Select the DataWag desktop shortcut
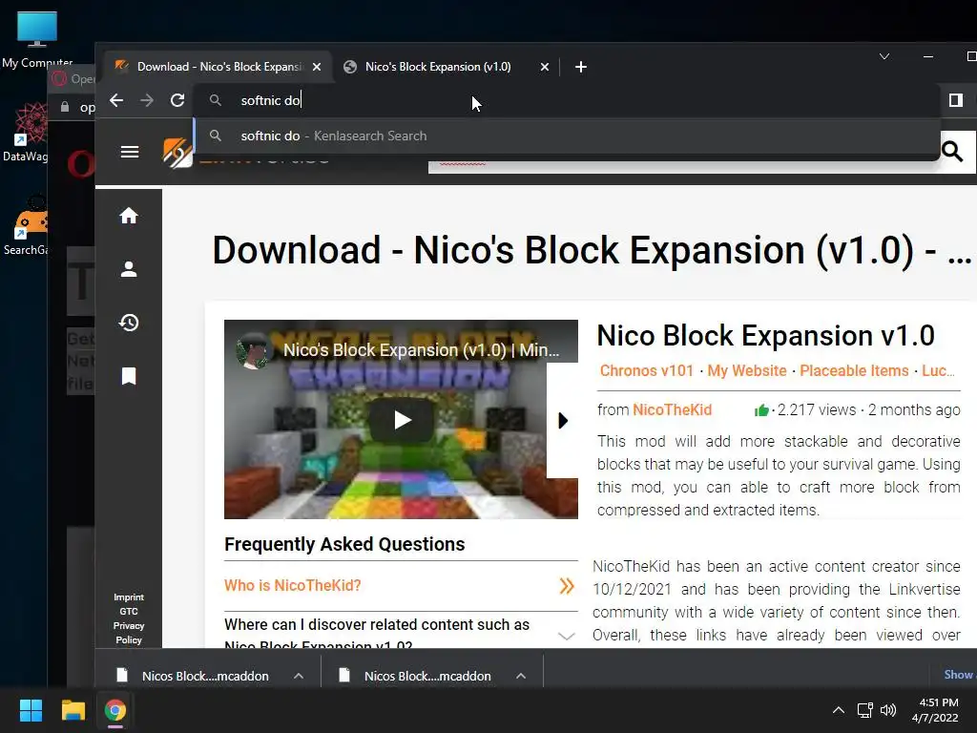This screenshot has width=977, height=733. coord(25,133)
